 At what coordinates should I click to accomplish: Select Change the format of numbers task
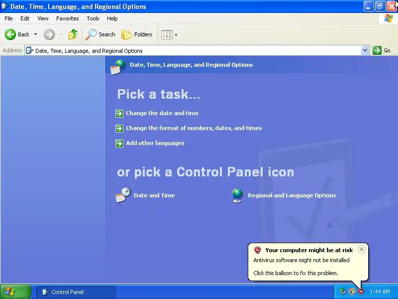pyautogui.click(x=194, y=128)
